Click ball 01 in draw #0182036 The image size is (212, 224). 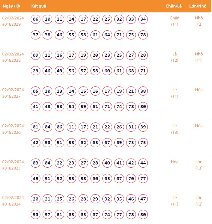click(x=36, y=127)
